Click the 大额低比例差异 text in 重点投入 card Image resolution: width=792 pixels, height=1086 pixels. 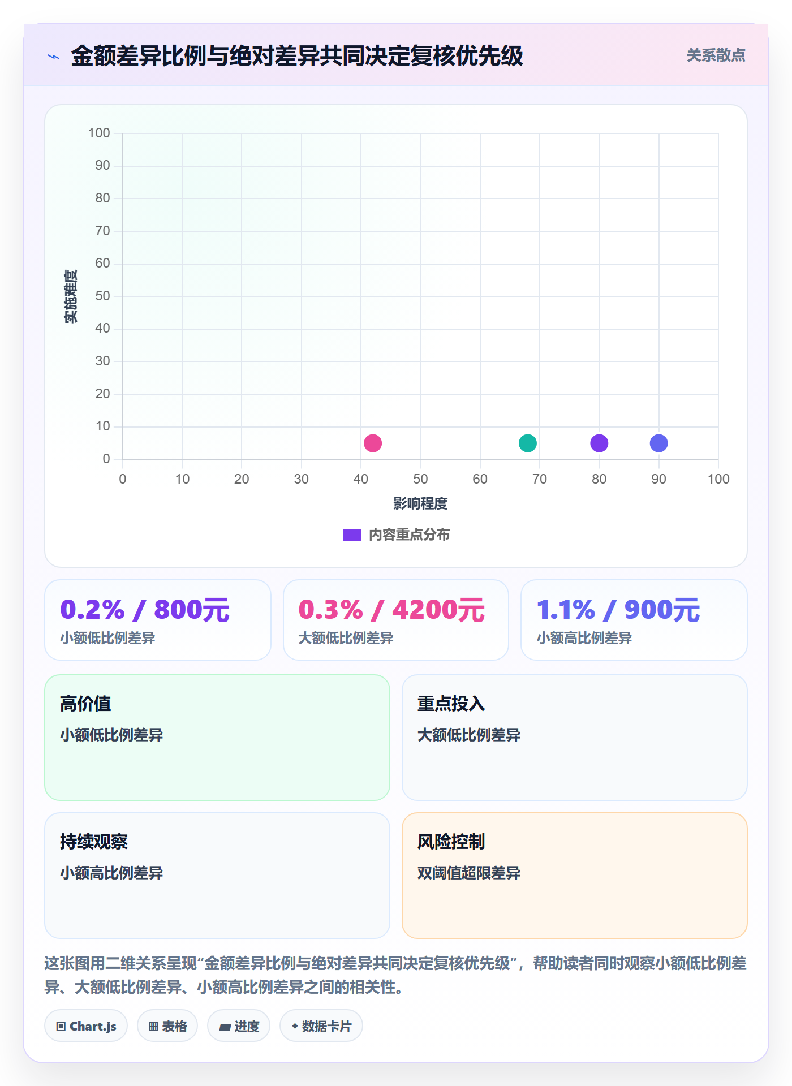tap(469, 735)
